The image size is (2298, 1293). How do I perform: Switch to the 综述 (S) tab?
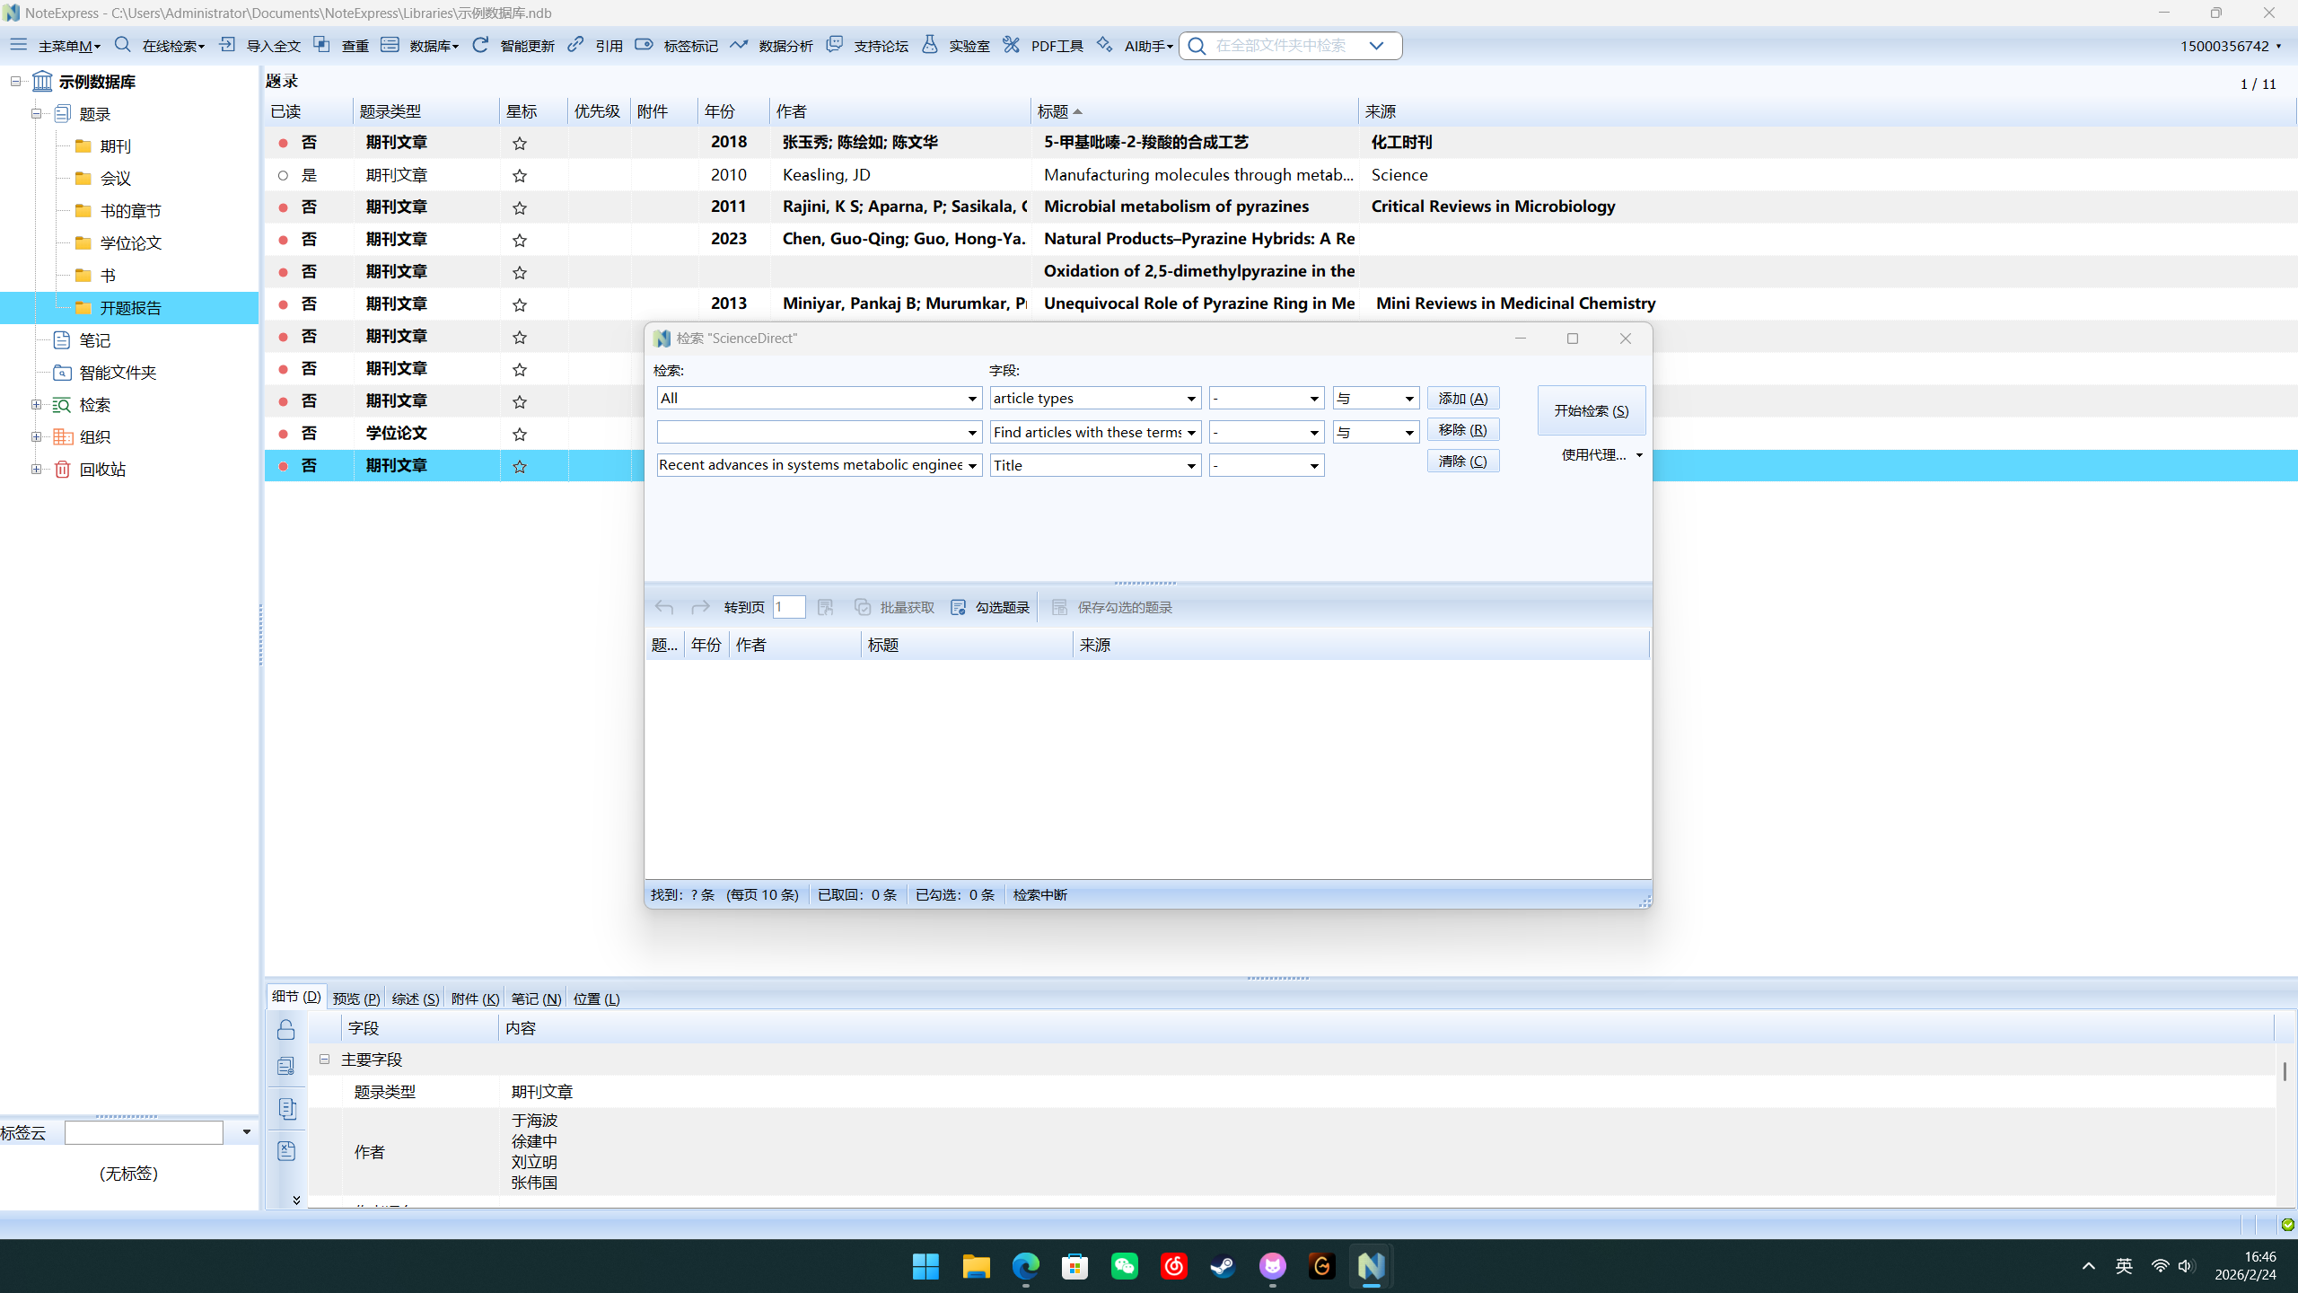tap(415, 998)
